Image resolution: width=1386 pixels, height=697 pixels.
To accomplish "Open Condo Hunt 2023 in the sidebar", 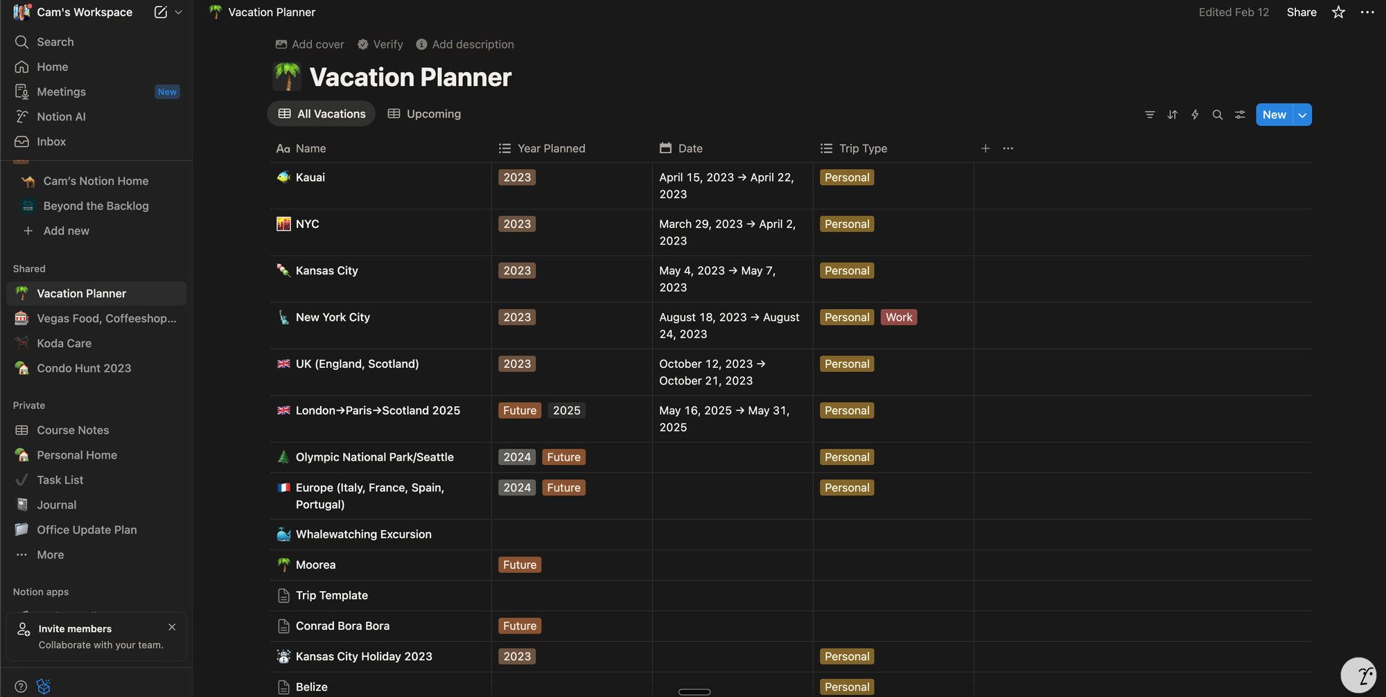I will pyautogui.click(x=84, y=369).
